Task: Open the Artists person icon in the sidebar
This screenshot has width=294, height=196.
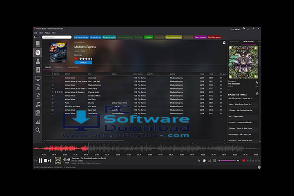Action: (38, 61)
